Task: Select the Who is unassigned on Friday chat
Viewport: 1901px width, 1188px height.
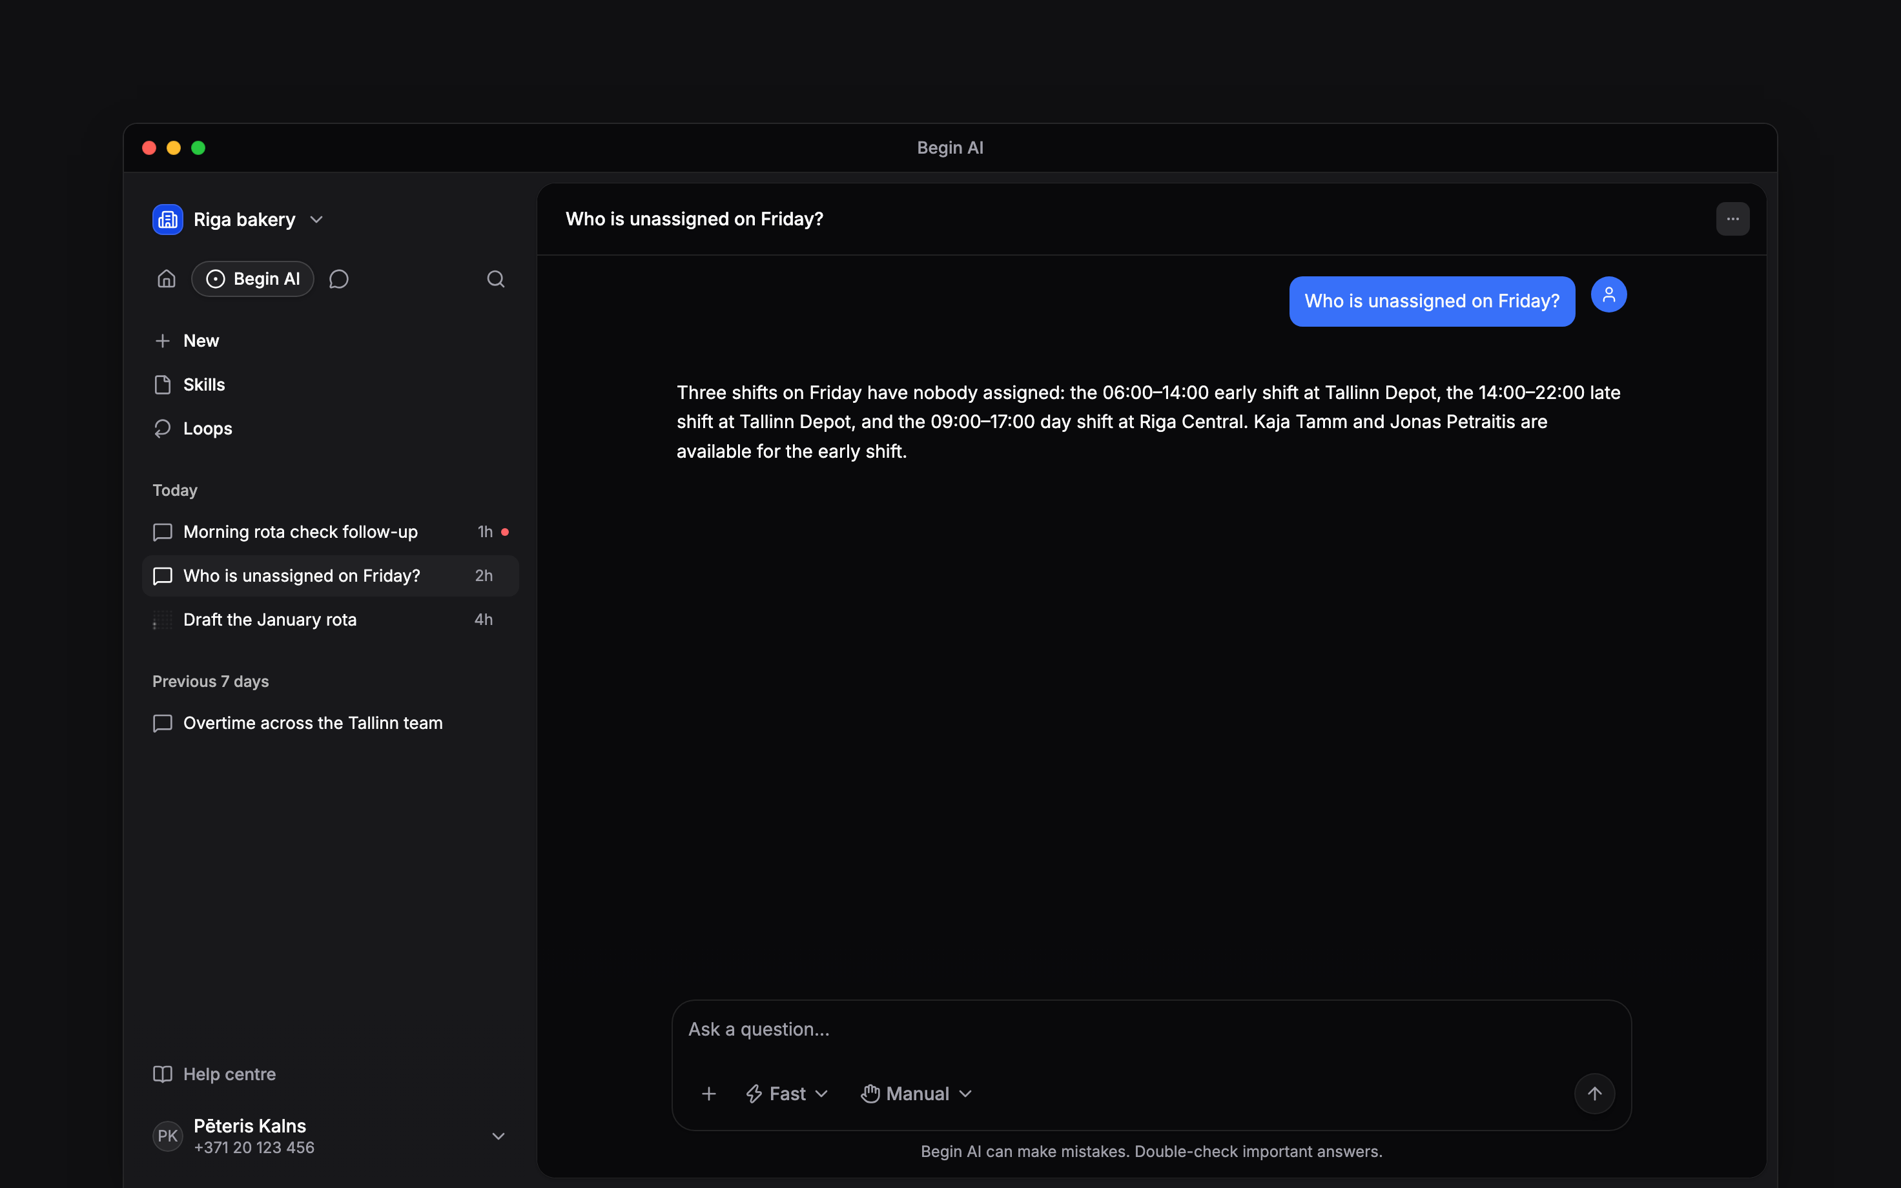Action: [330, 576]
